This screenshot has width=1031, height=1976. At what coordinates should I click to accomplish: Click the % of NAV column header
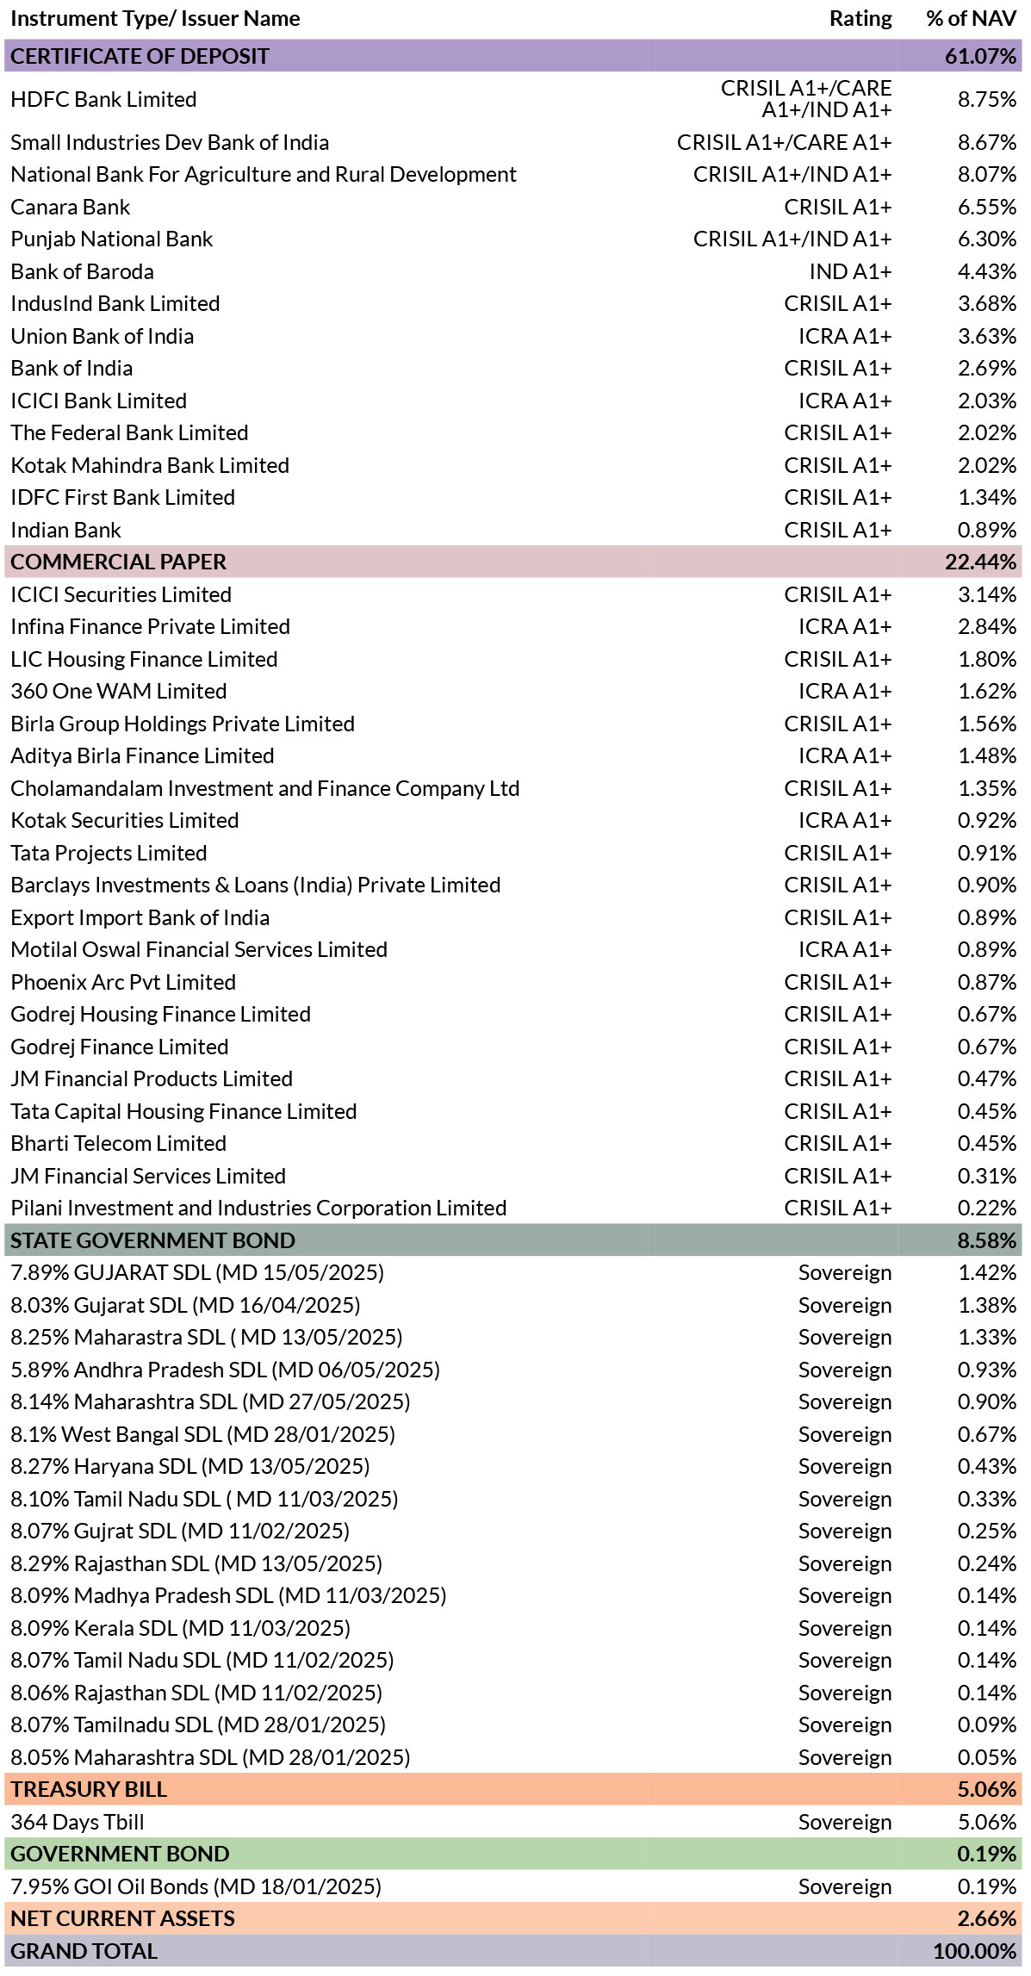coord(971,19)
